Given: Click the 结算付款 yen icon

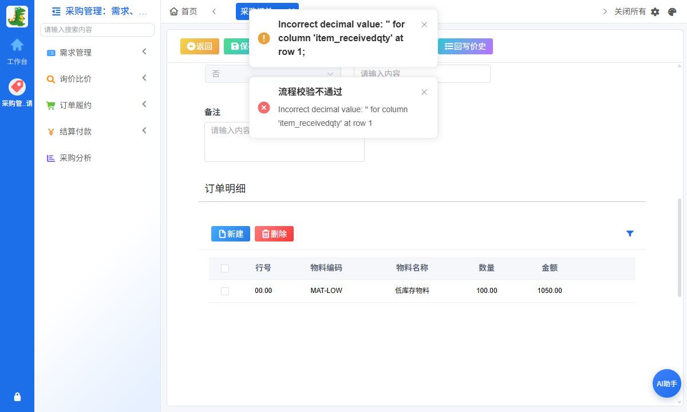Looking at the screenshot, I should (x=51, y=132).
